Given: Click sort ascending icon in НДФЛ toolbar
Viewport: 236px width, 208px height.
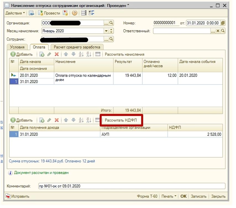Looking at the screenshot, I should [x=81, y=120].
